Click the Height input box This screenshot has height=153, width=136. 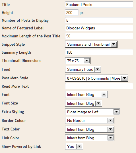pos(72,13)
